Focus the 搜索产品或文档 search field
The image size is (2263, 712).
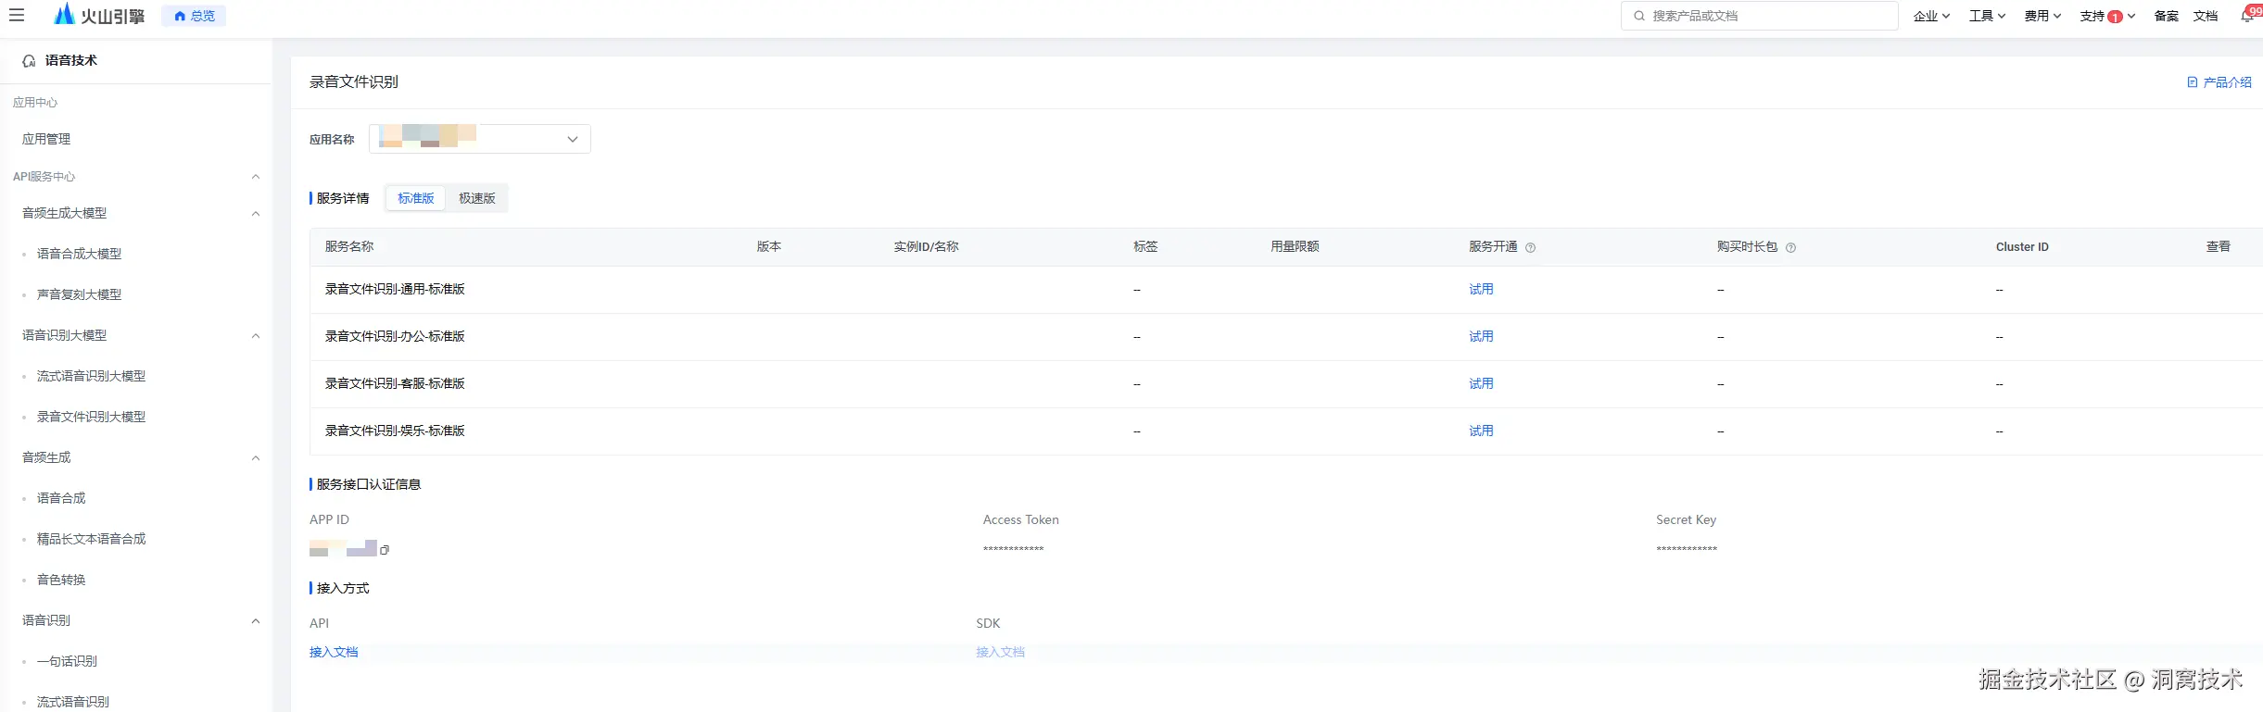(1759, 16)
